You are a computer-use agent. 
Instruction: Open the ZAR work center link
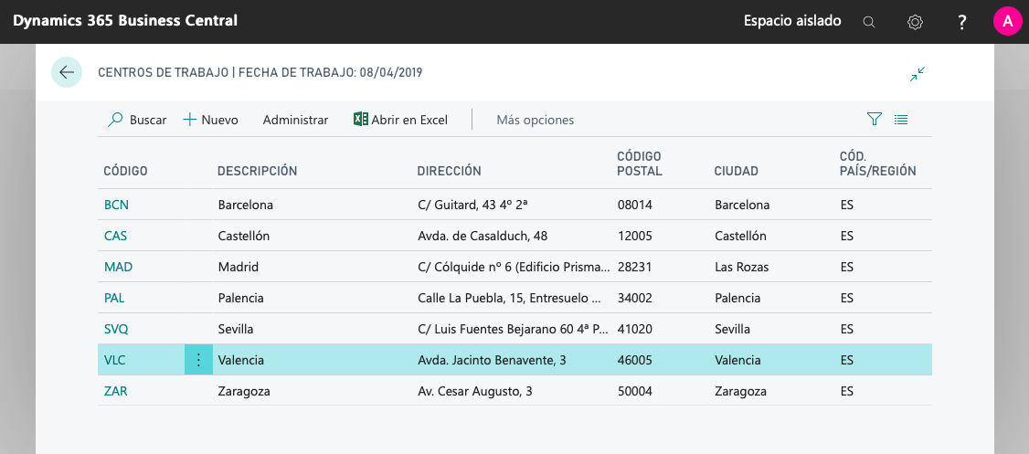click(116, 391)
